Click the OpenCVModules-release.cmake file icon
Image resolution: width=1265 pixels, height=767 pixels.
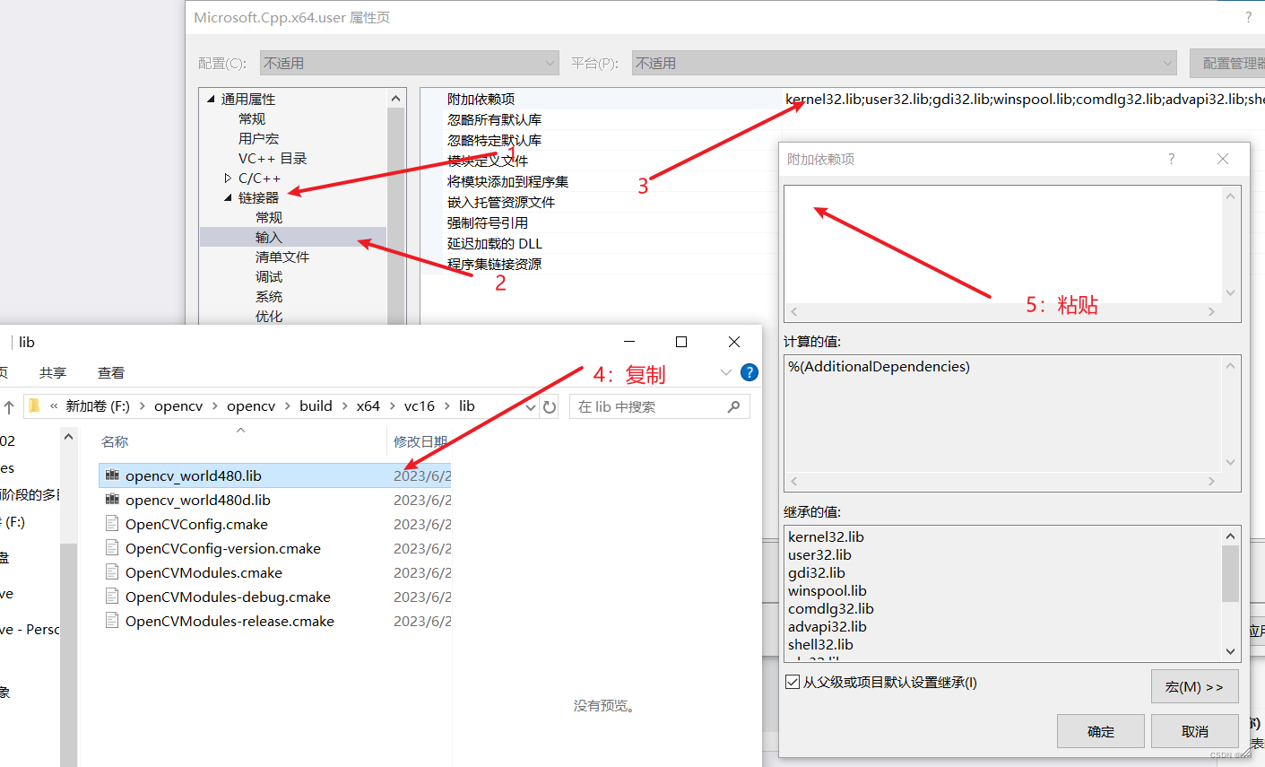point(112,620)
